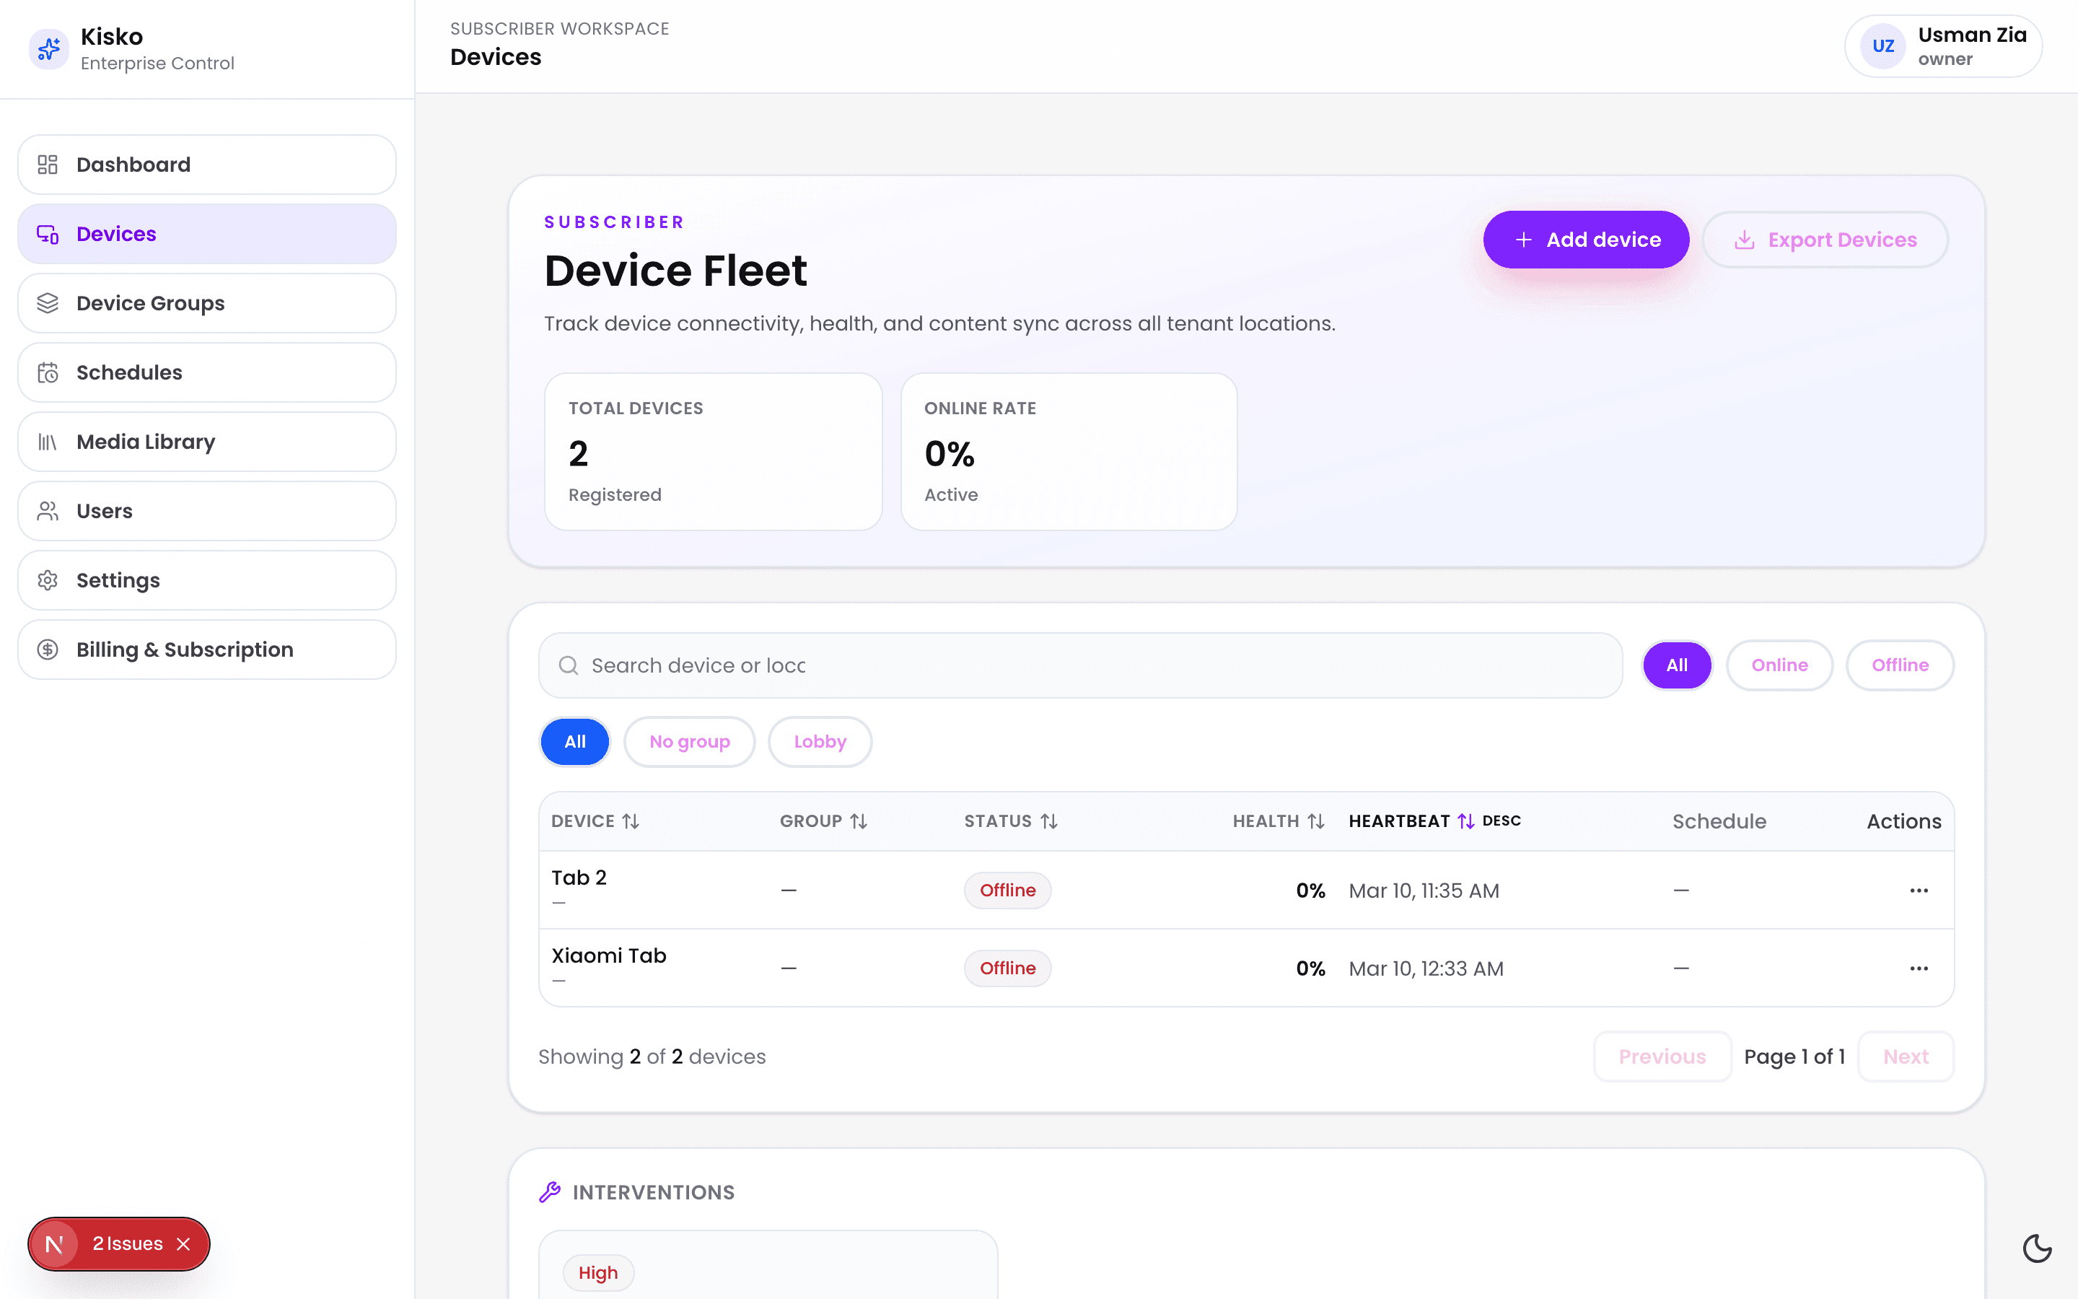Viewport: 2078px width, 1299px height.
Task: Open Billing & Subscription page
Action: pyautogui.click(x=207, y=649)
